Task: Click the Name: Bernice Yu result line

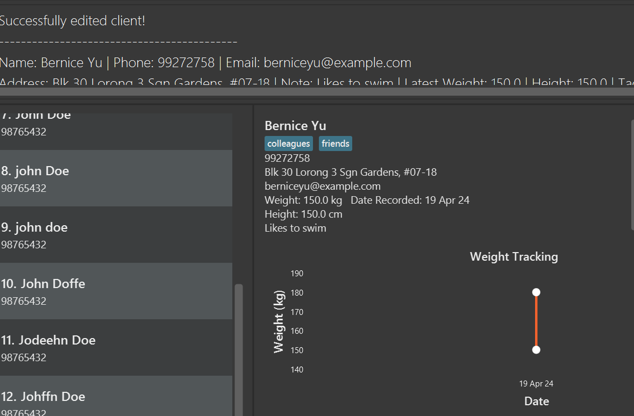Action: tap(205, 63)
